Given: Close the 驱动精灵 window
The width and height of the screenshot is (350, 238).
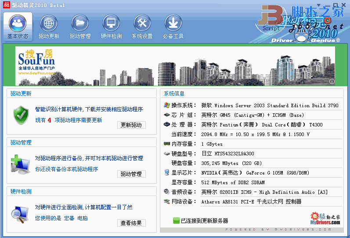Looking at the screenshot, I should coord(344,5).
